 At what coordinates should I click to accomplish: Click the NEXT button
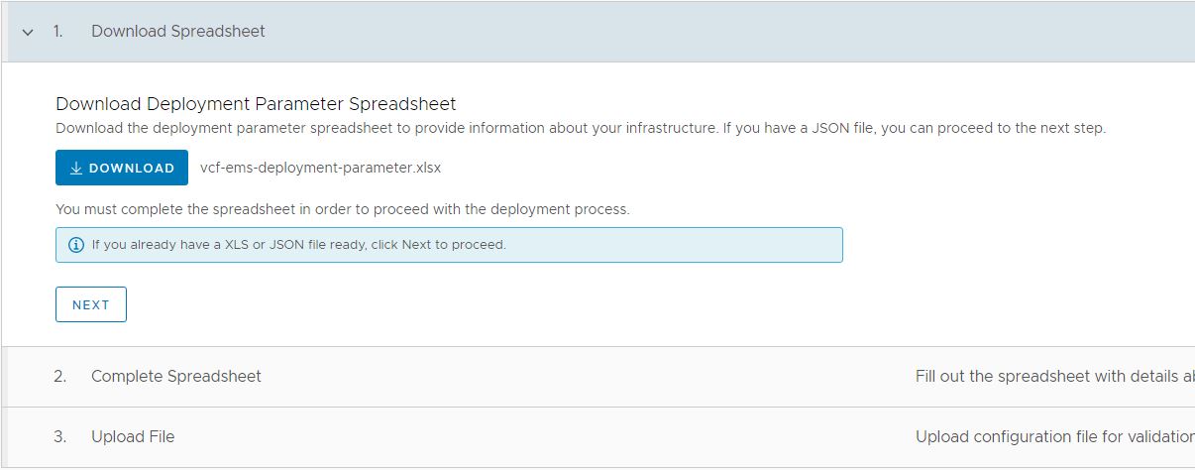point(91,305)
